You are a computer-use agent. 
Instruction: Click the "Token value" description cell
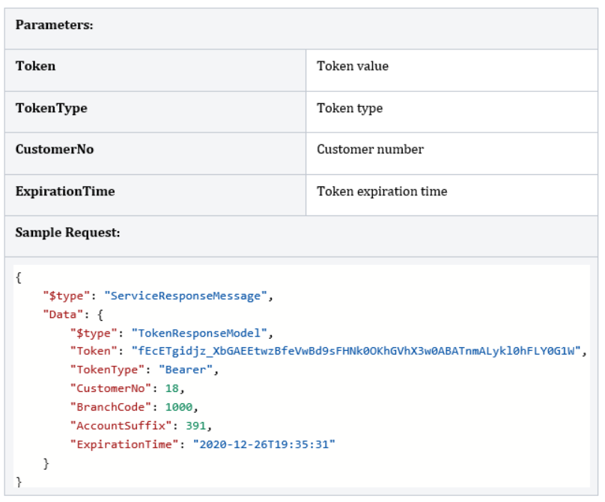353,66
